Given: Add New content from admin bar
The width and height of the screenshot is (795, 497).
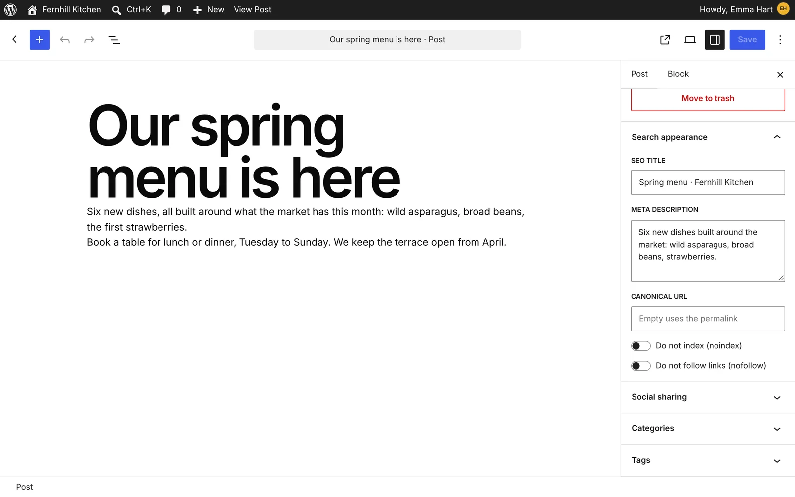Looking at the screenshot, I should click(208, 10).
